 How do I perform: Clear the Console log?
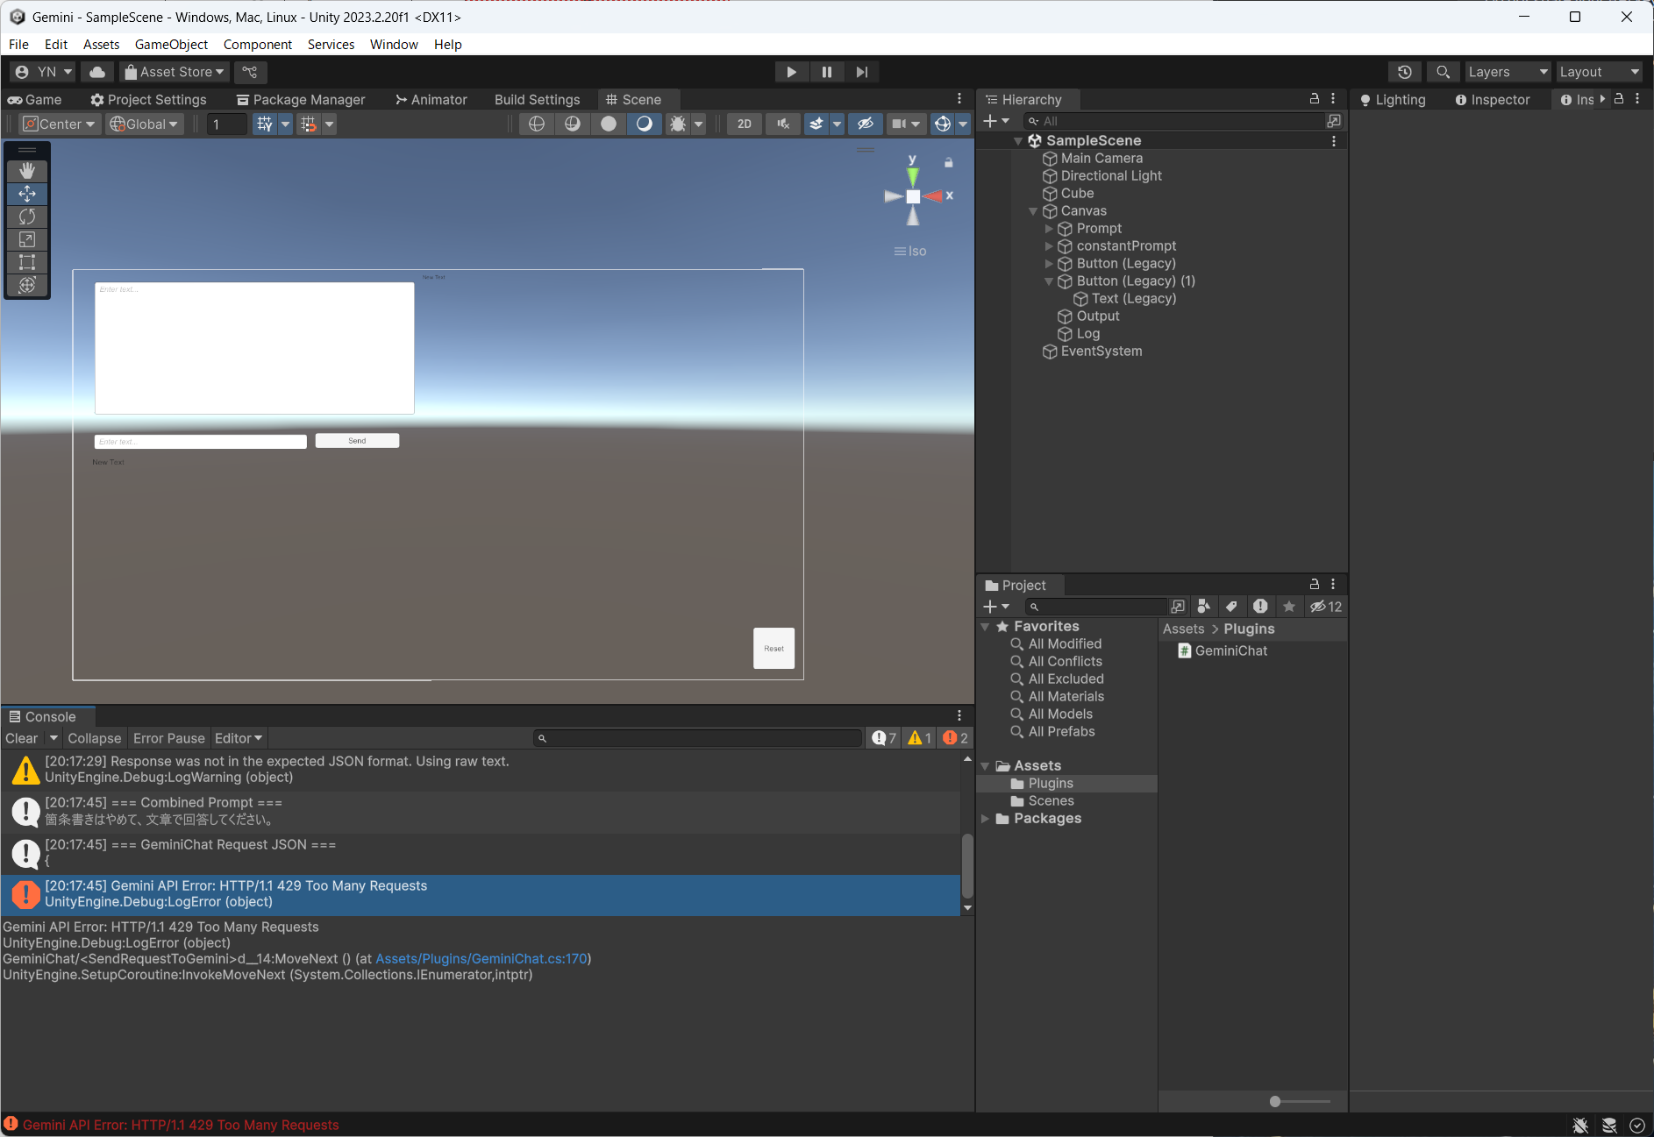[22, 738]
